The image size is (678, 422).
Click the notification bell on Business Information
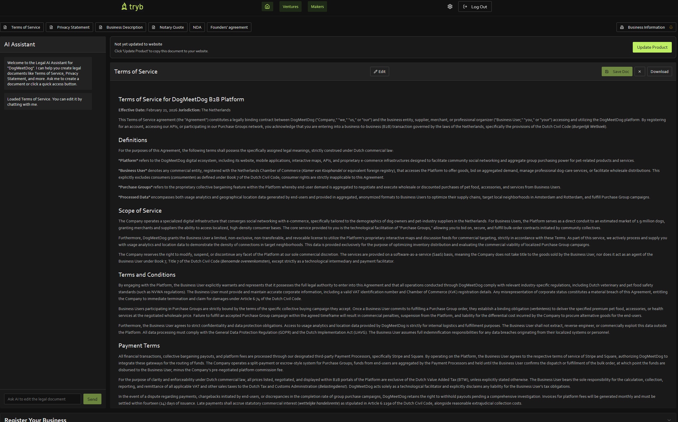tap(671, 27)
